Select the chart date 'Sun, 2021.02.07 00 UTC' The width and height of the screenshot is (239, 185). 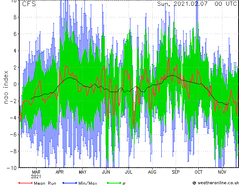click(197, 4)
